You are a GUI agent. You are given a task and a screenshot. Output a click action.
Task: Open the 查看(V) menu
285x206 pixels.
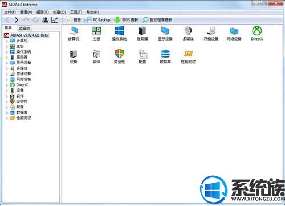point(26,12)
